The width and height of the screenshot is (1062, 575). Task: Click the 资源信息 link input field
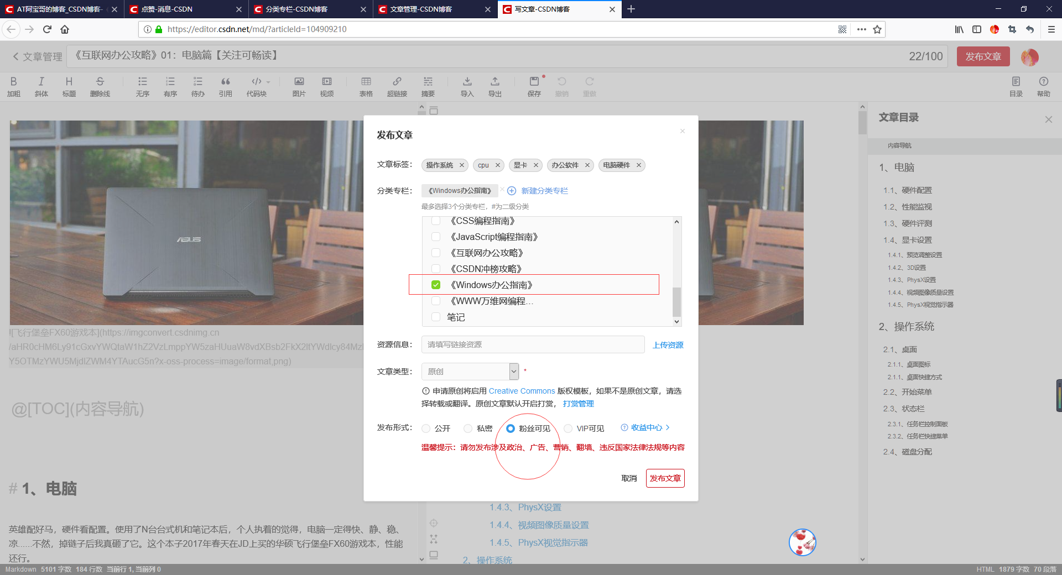pos(533,344)
